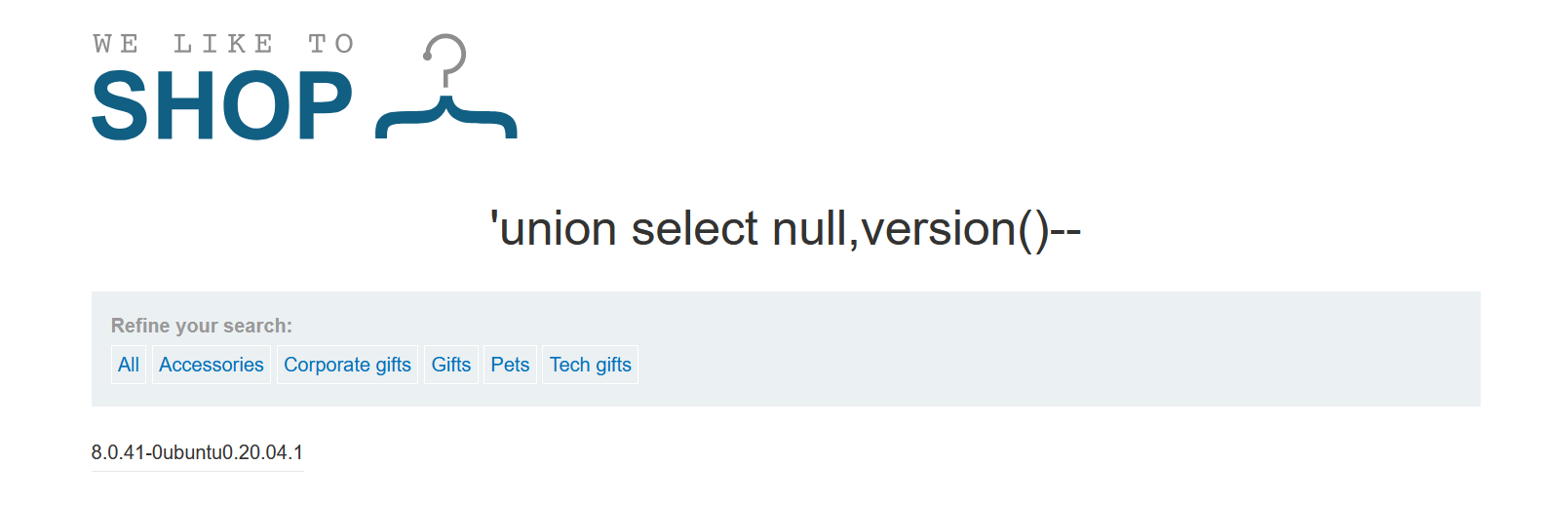Screen dimensions: 1547x505
Task: Select the All category filter
Action: [129, 365]
